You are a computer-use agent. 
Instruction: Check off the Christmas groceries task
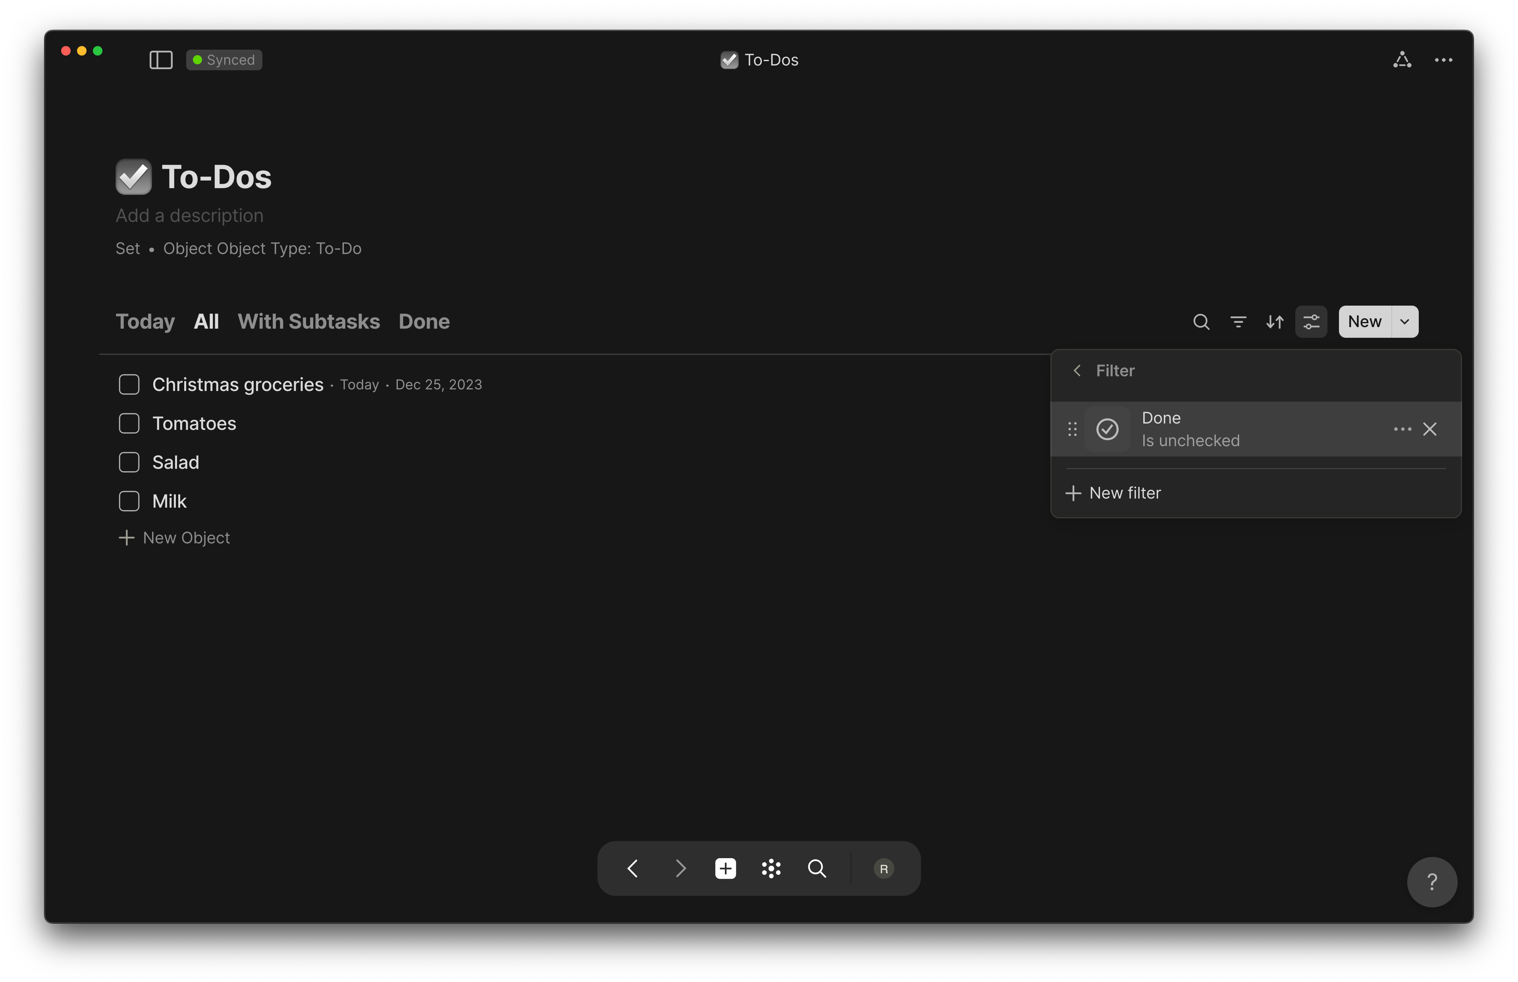click(129, 384)
